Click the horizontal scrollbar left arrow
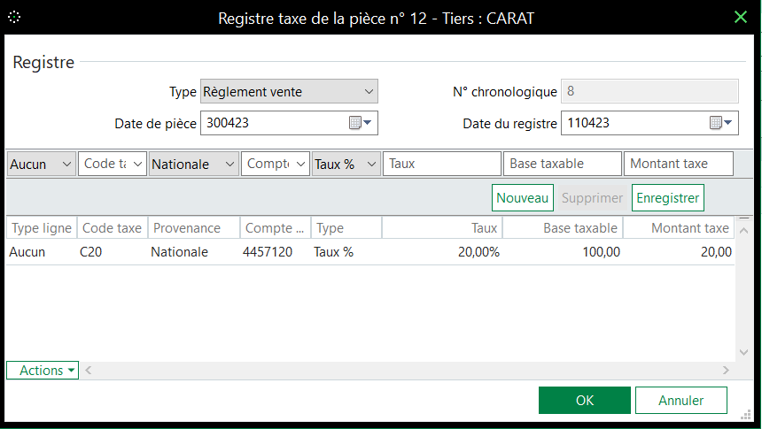Image resolution: width=762 pixels, height=429 pixels. click(88, 371)
